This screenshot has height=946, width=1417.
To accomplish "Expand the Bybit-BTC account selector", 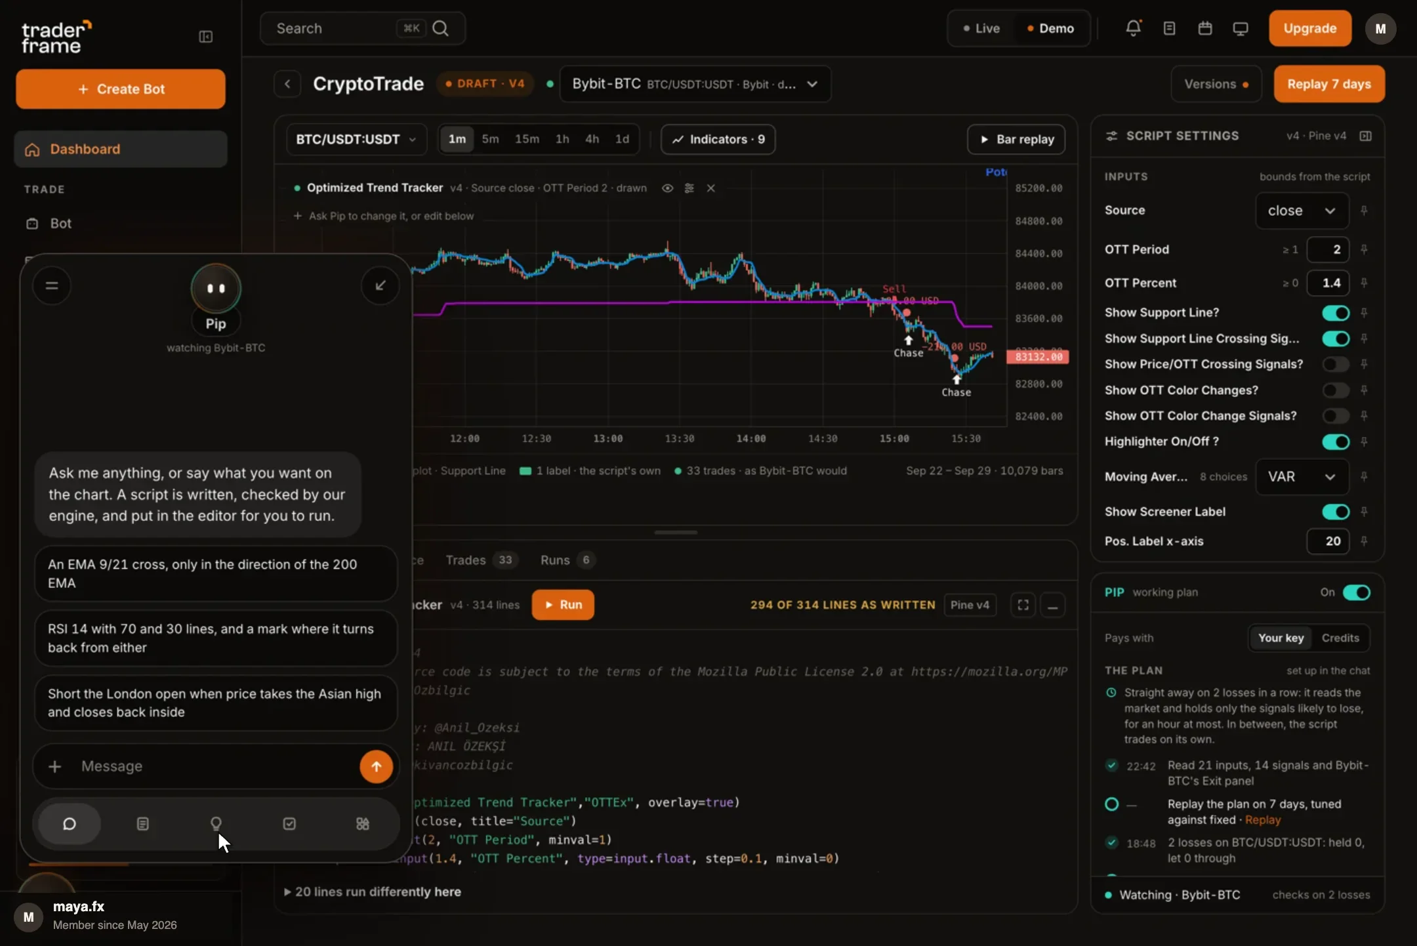I will (x=695, y=84).
